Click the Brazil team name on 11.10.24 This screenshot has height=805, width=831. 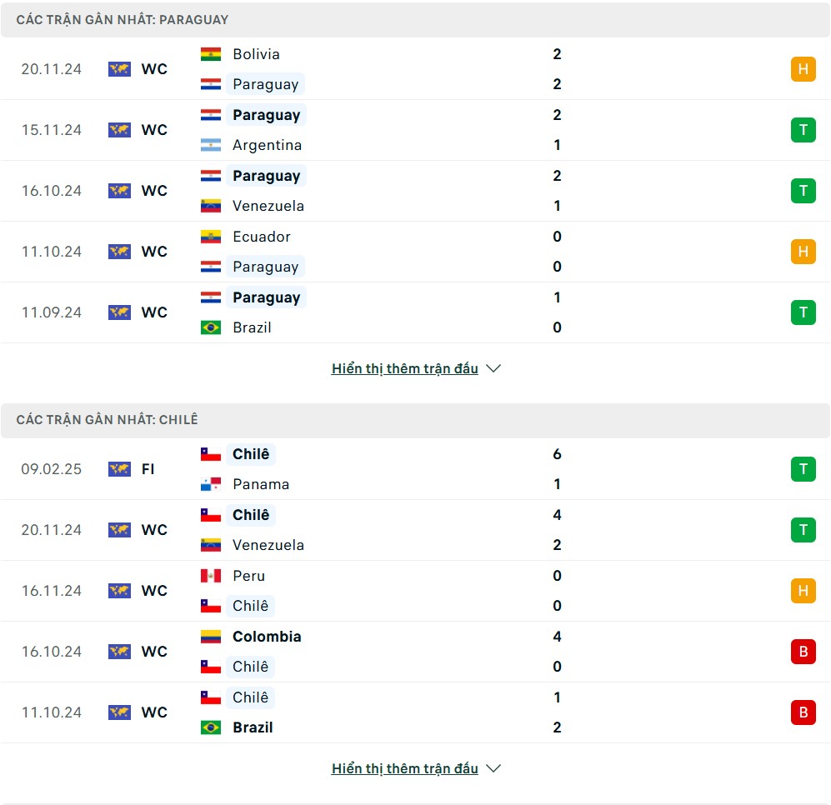point(253,727)
